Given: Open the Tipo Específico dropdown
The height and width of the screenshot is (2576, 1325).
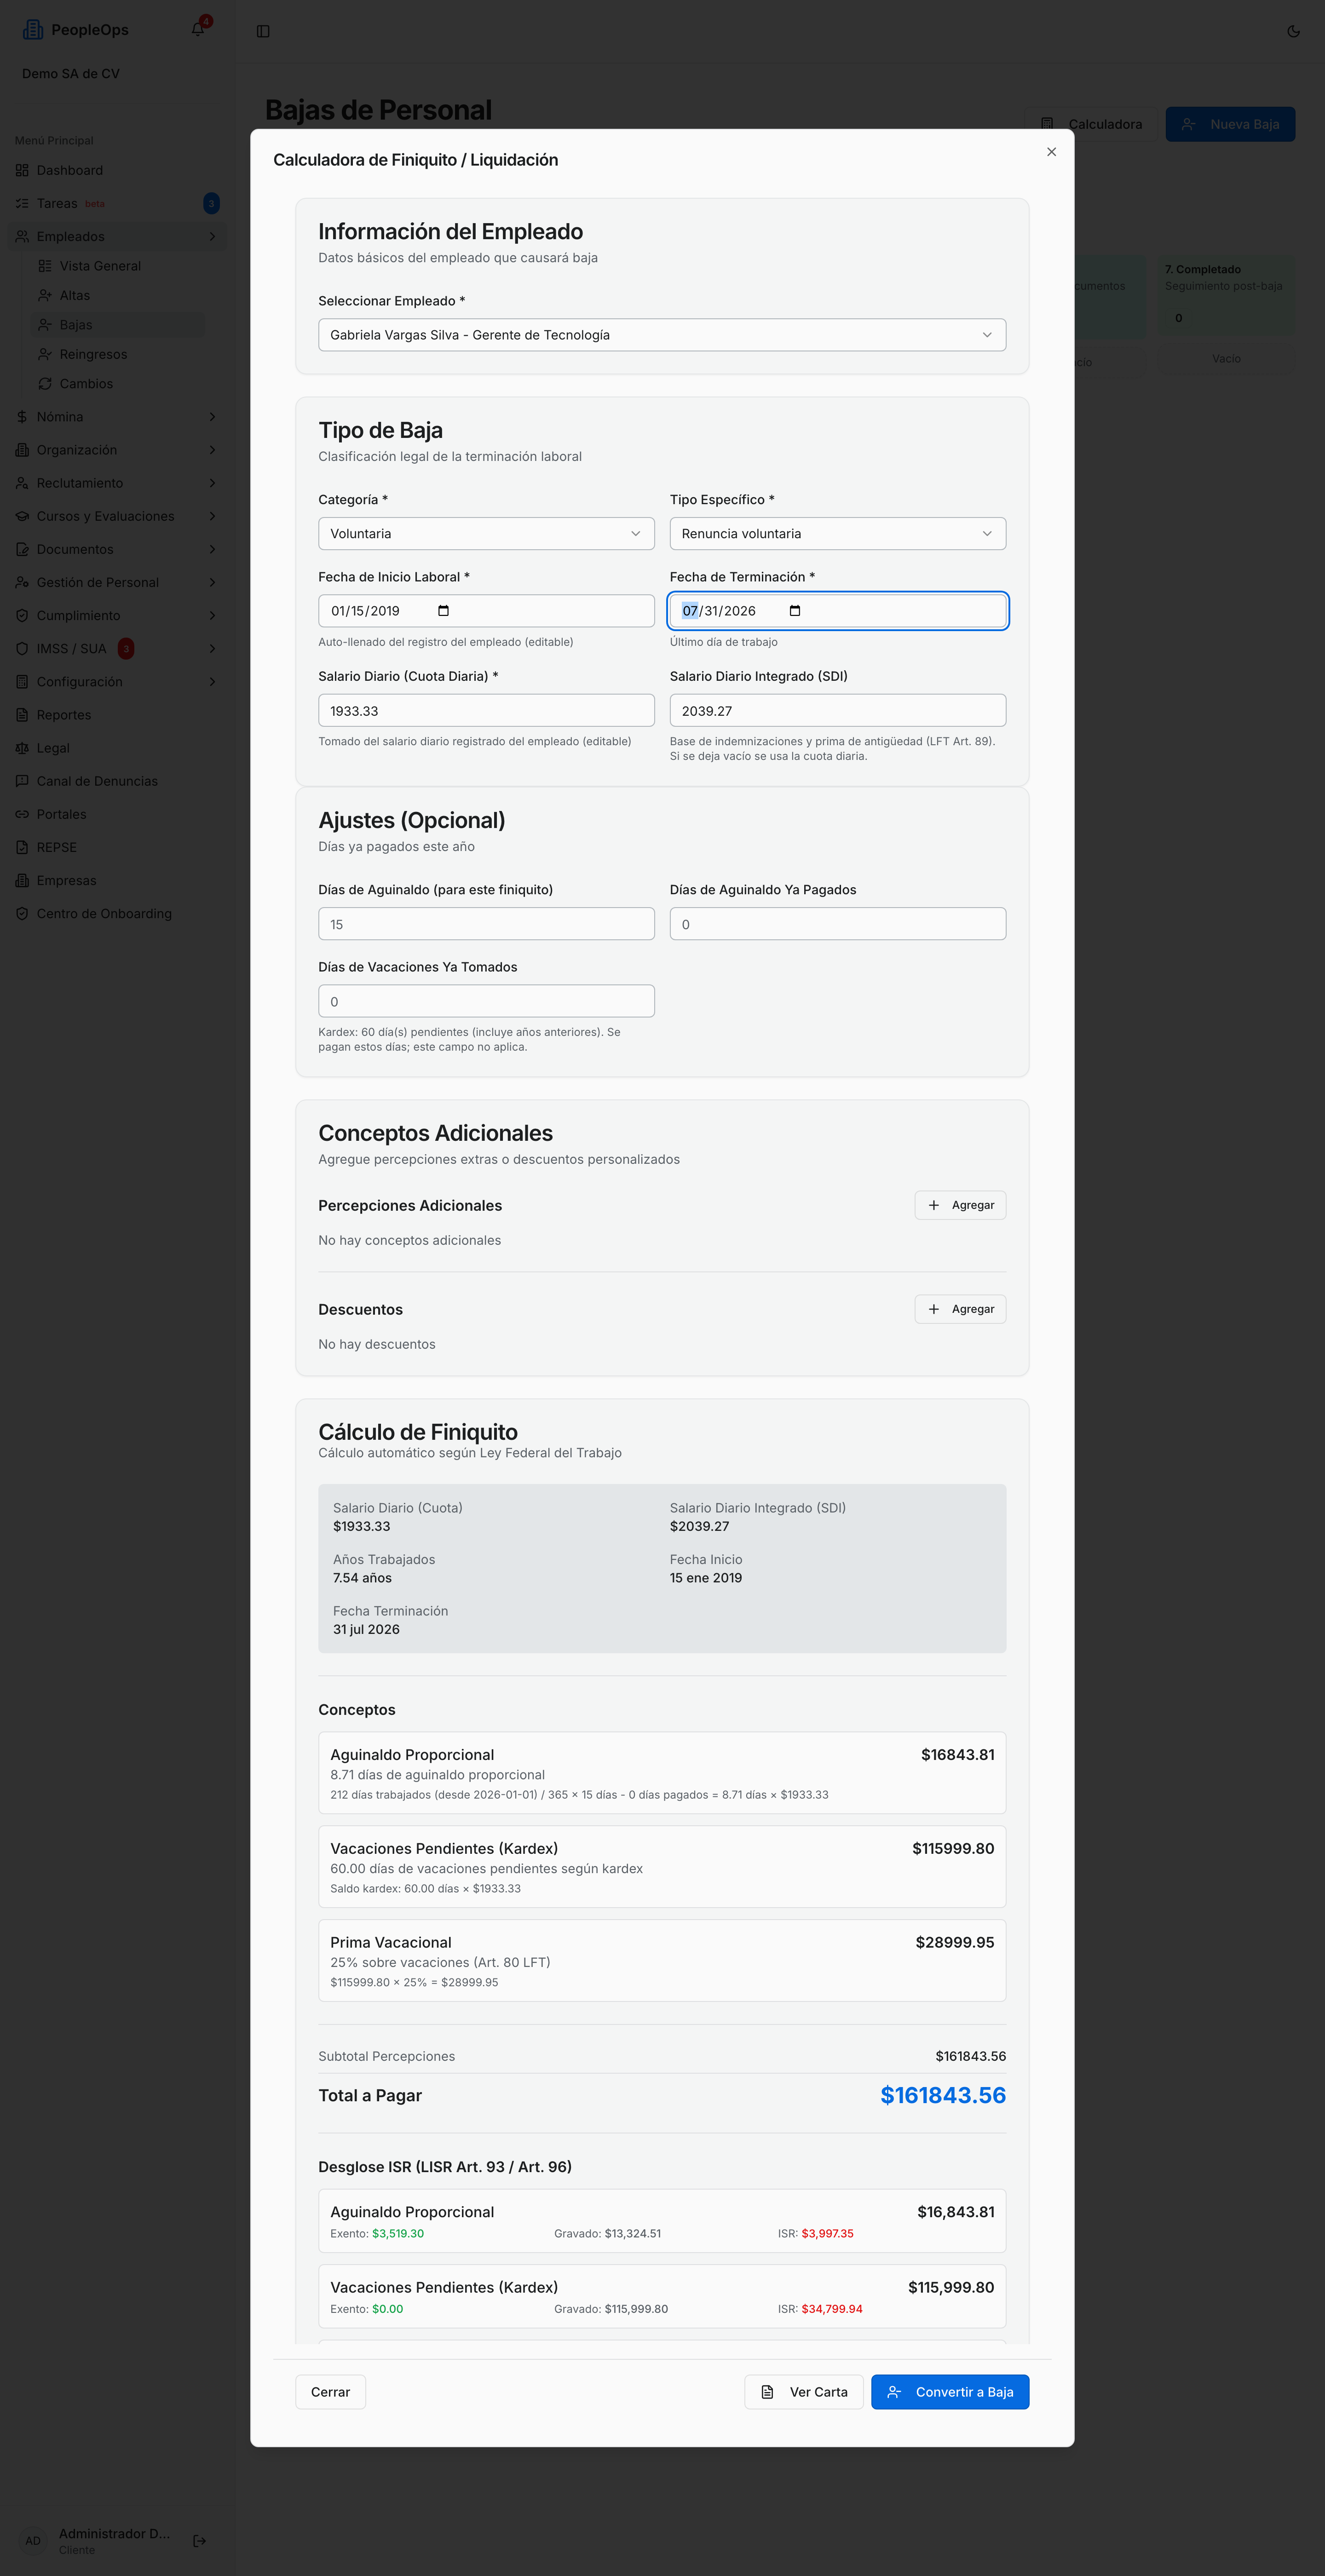Looking at the screenshot, I should click(x=838, y=534).
